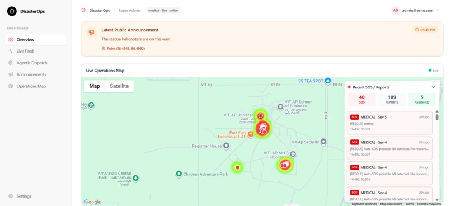Viewport: 451px width, 206px height.
Task: Click the Puri Vurii Express restaurant marker
Action: click(x=251, y=134)
